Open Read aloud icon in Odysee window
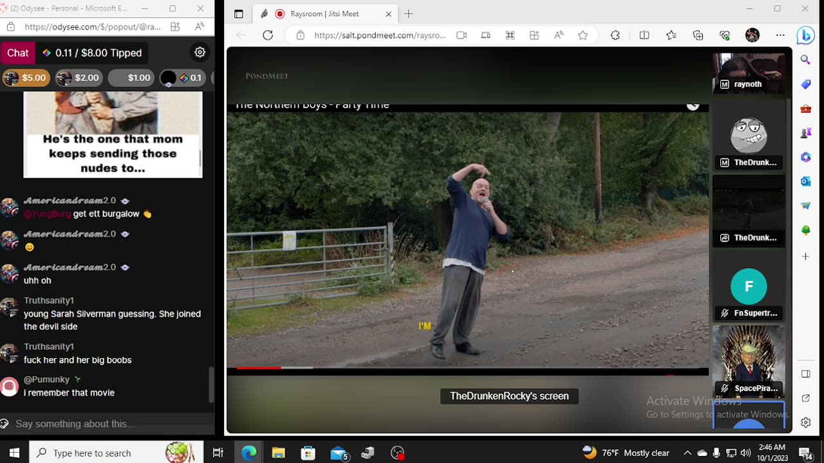824x463 pixels. click(x=200, y=26)
